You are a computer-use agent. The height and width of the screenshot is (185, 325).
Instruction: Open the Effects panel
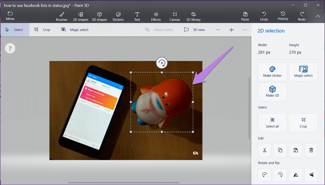(x=156, y=16)
